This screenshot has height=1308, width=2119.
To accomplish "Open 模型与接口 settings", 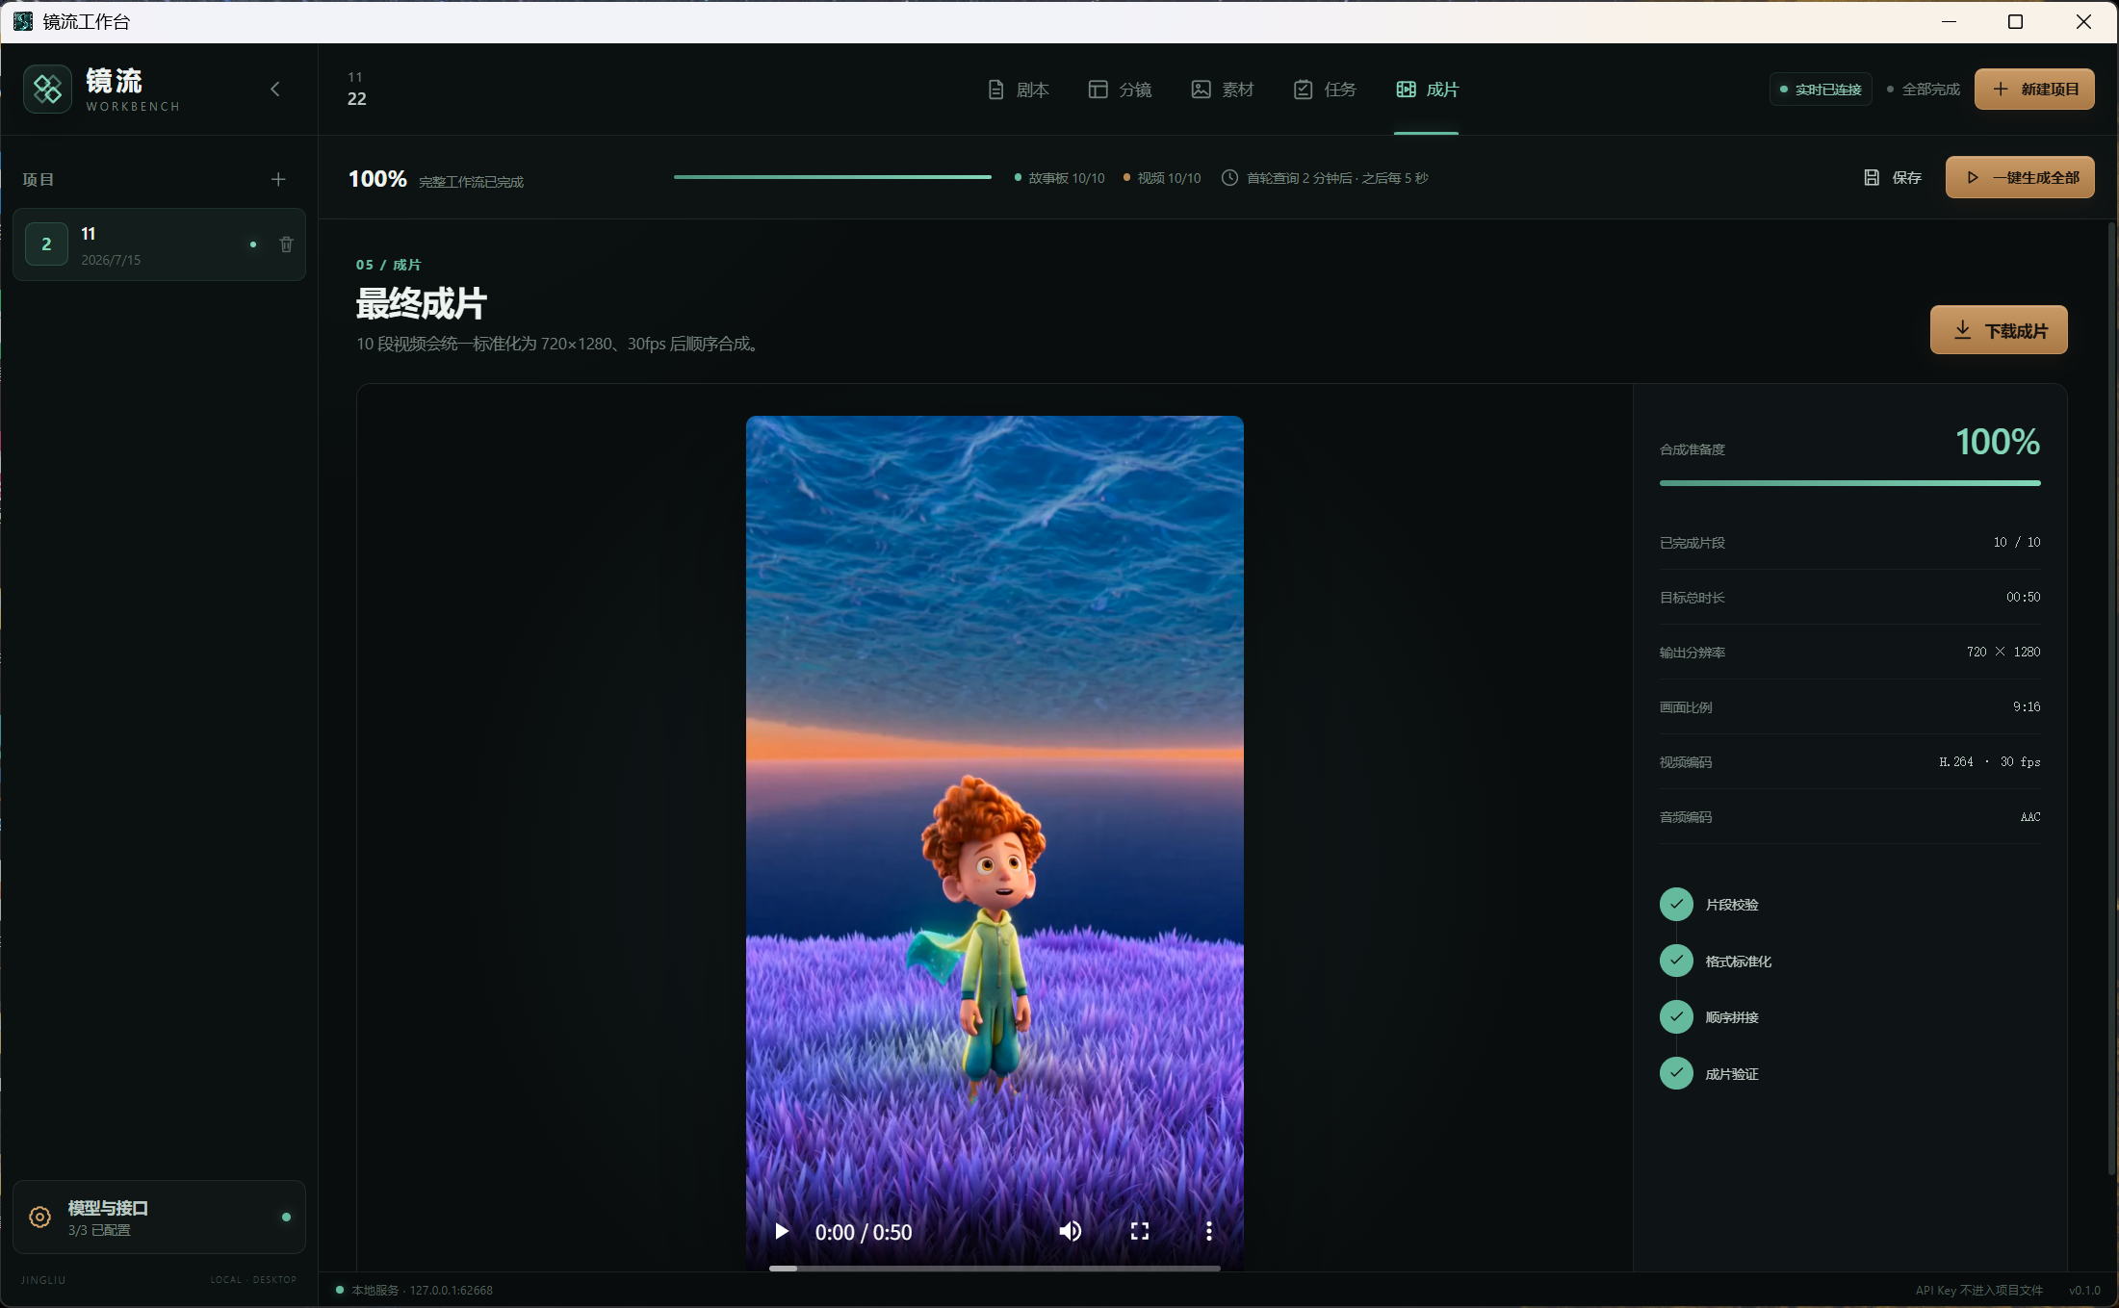I will [159, 1218].
